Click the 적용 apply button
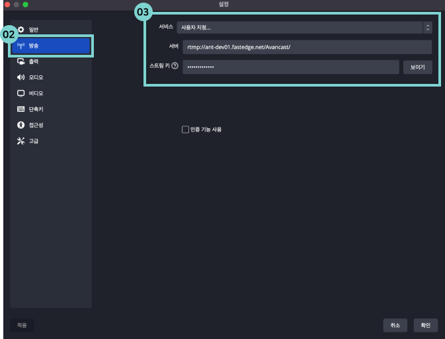445x339 pixels. (22, 325)
